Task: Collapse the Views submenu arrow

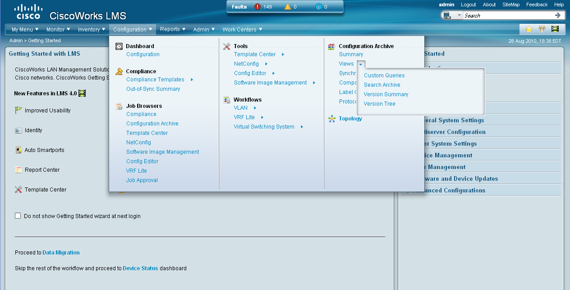Action: coord(361,64)
